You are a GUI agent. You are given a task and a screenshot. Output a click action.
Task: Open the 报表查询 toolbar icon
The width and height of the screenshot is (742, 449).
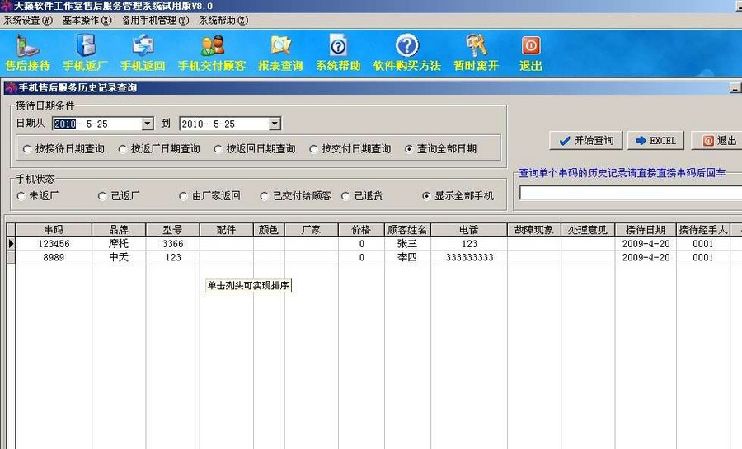(280, 46)
